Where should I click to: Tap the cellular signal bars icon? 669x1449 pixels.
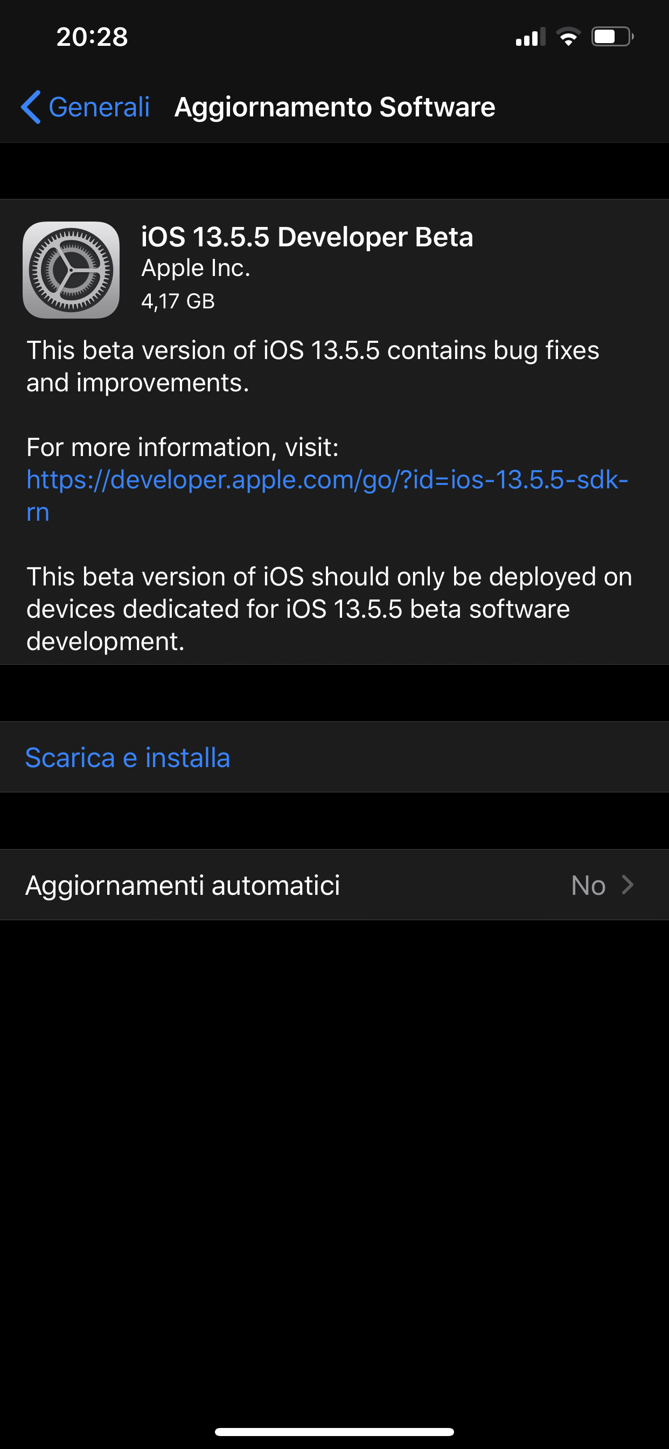click(x=530, y=37)
